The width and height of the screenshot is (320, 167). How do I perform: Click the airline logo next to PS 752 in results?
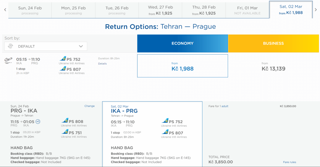[x=63, y=59]
